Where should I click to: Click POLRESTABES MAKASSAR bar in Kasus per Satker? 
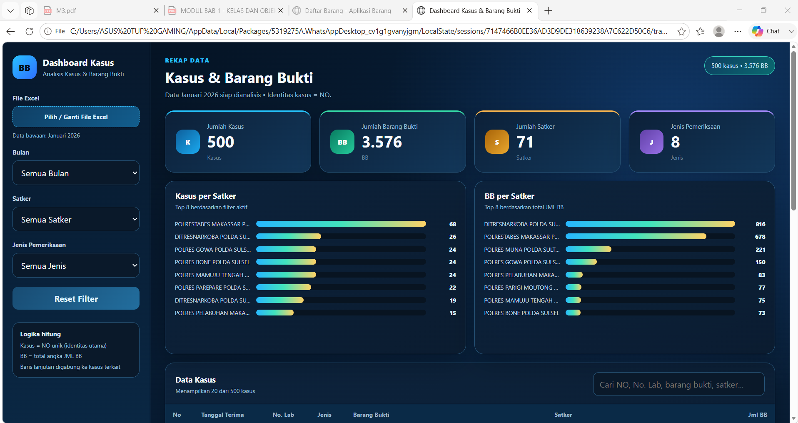[341, 224]
